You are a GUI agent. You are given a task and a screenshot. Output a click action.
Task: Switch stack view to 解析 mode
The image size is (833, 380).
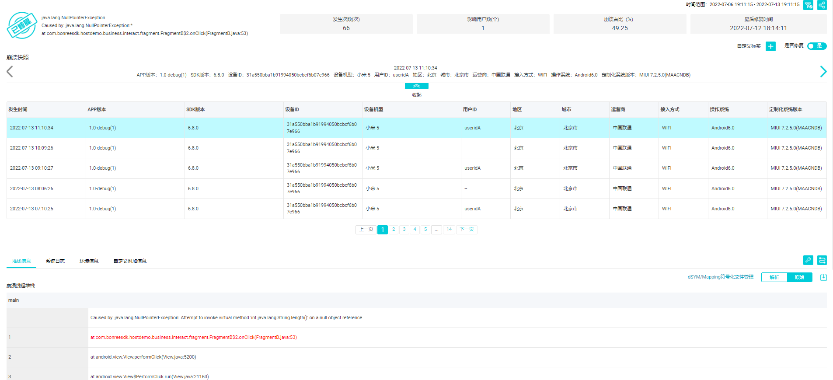pos(774,277)
